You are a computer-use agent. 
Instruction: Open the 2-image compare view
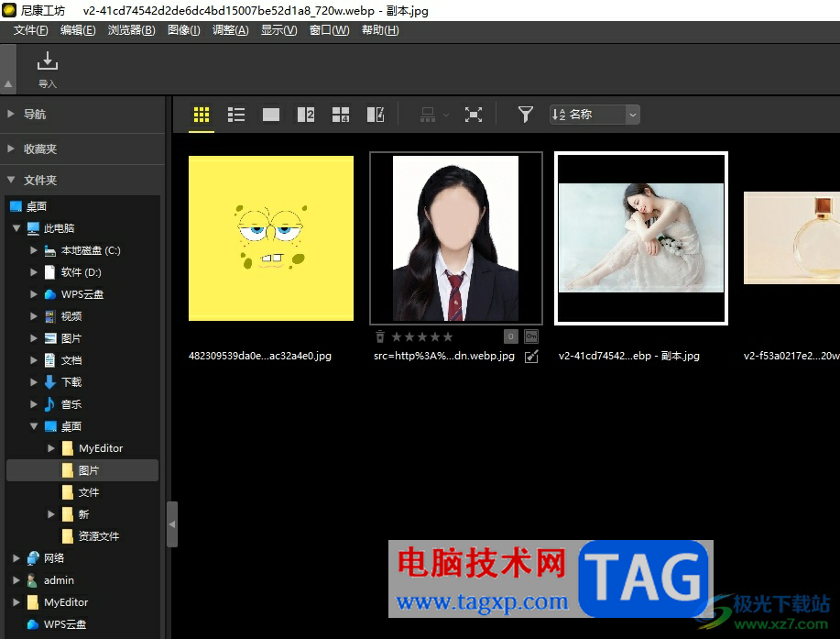[306, 115]
